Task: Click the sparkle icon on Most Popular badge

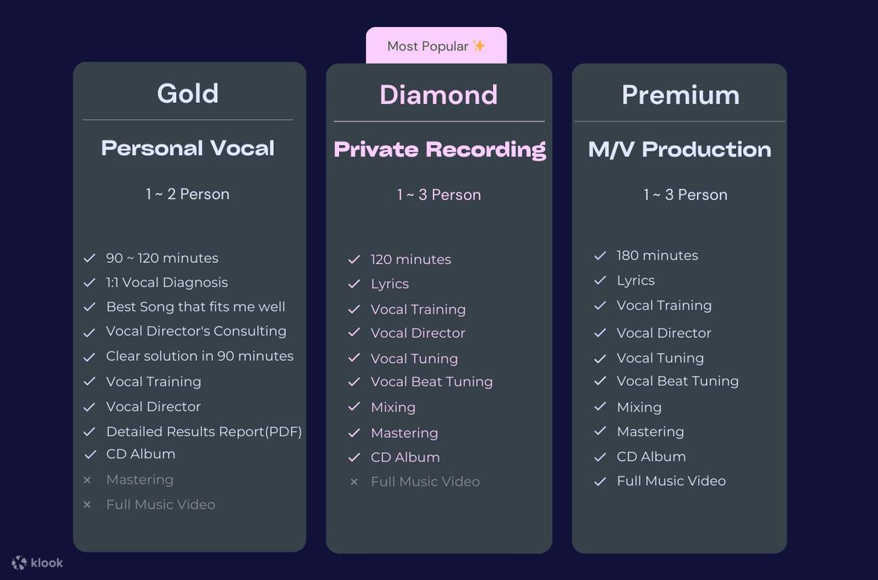Action: coord(479,45)
